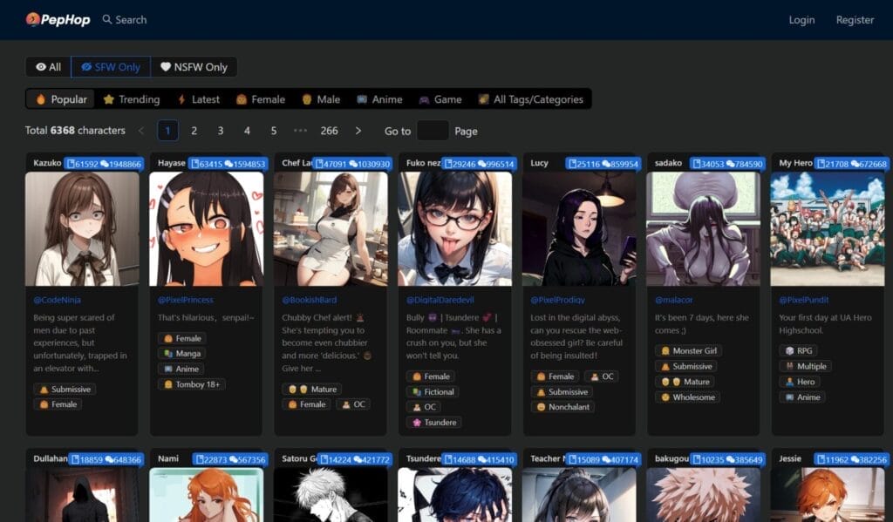Show all characters with the All filter

click(x=49, y=66)
